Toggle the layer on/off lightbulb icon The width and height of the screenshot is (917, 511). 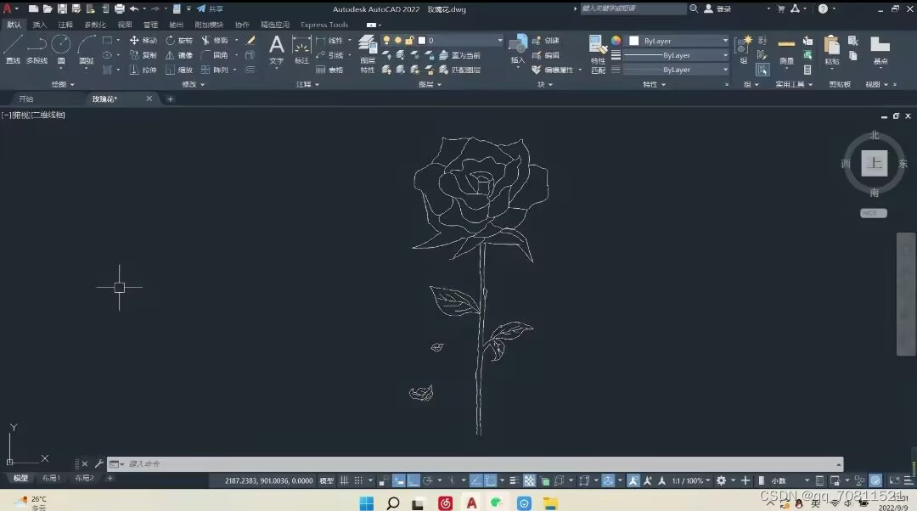coord(386,41)
